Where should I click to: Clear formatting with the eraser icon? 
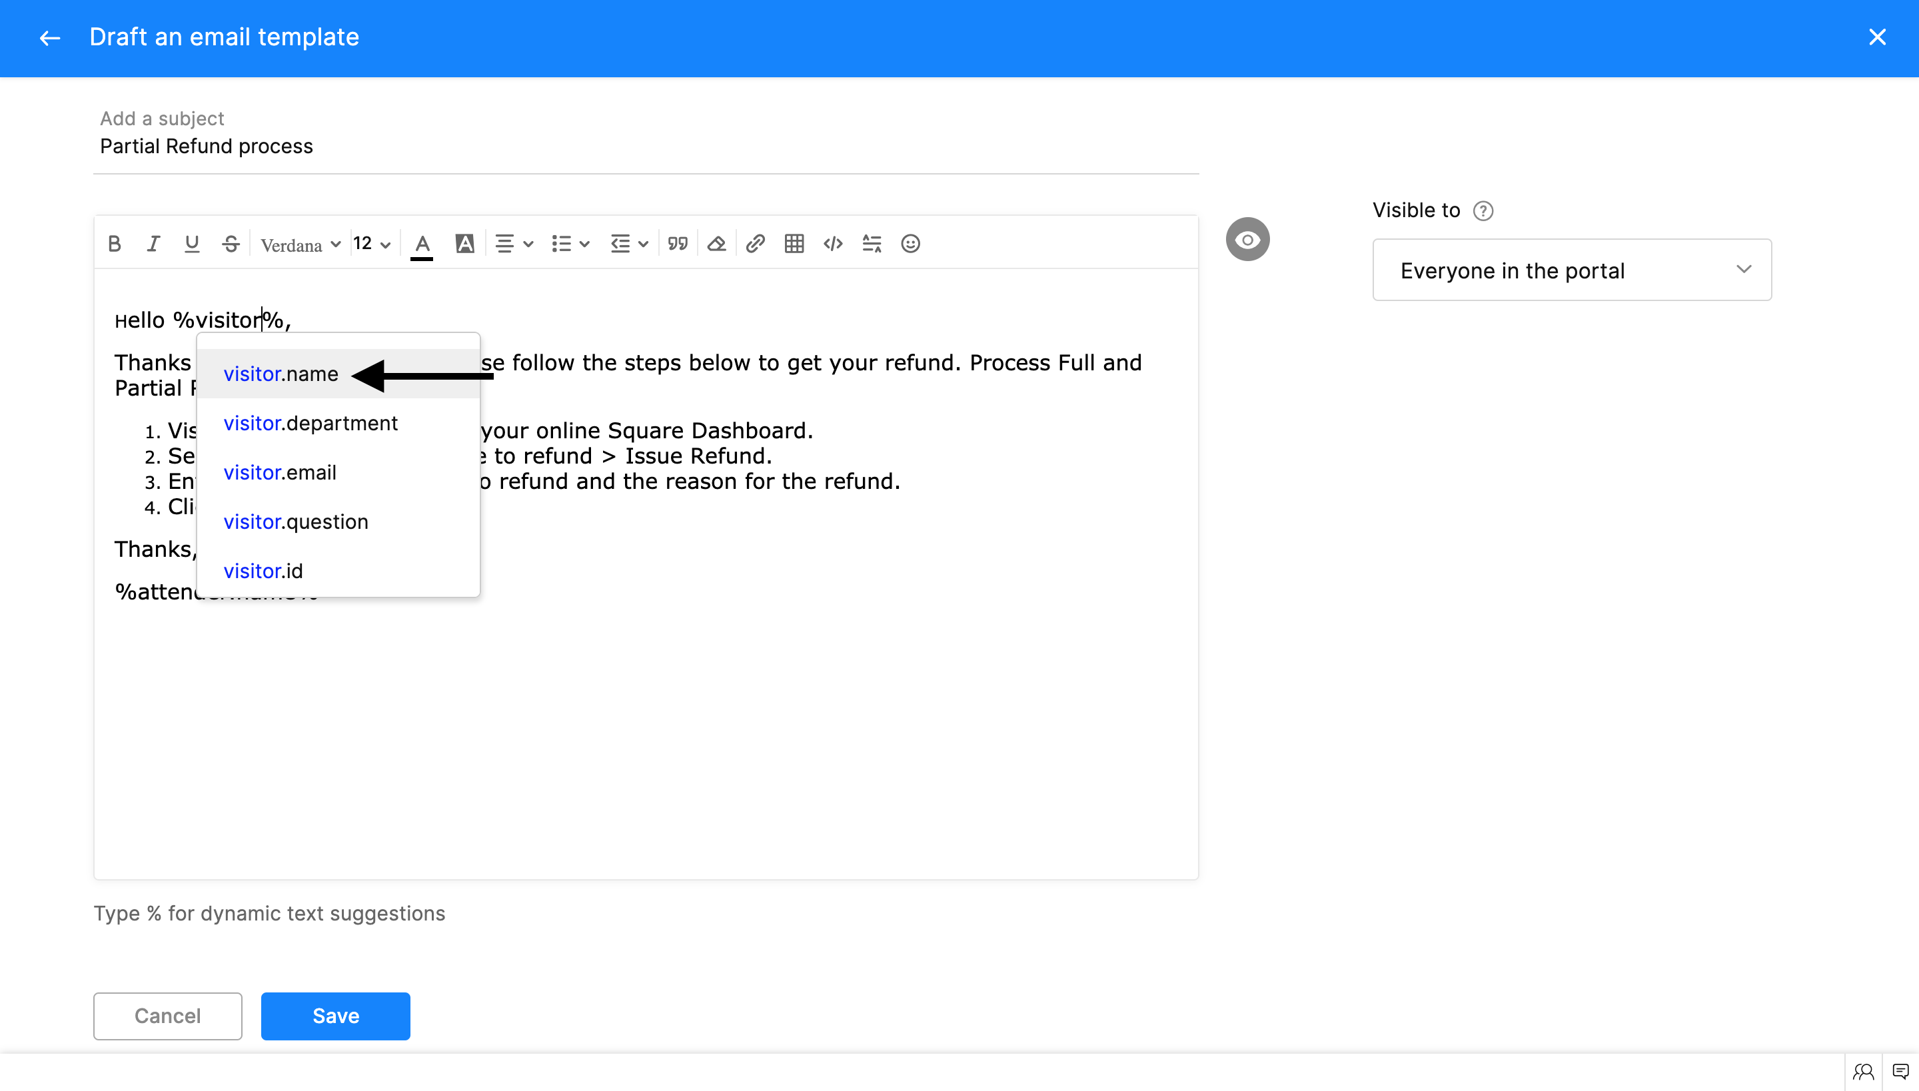click(x=717, y=244)
